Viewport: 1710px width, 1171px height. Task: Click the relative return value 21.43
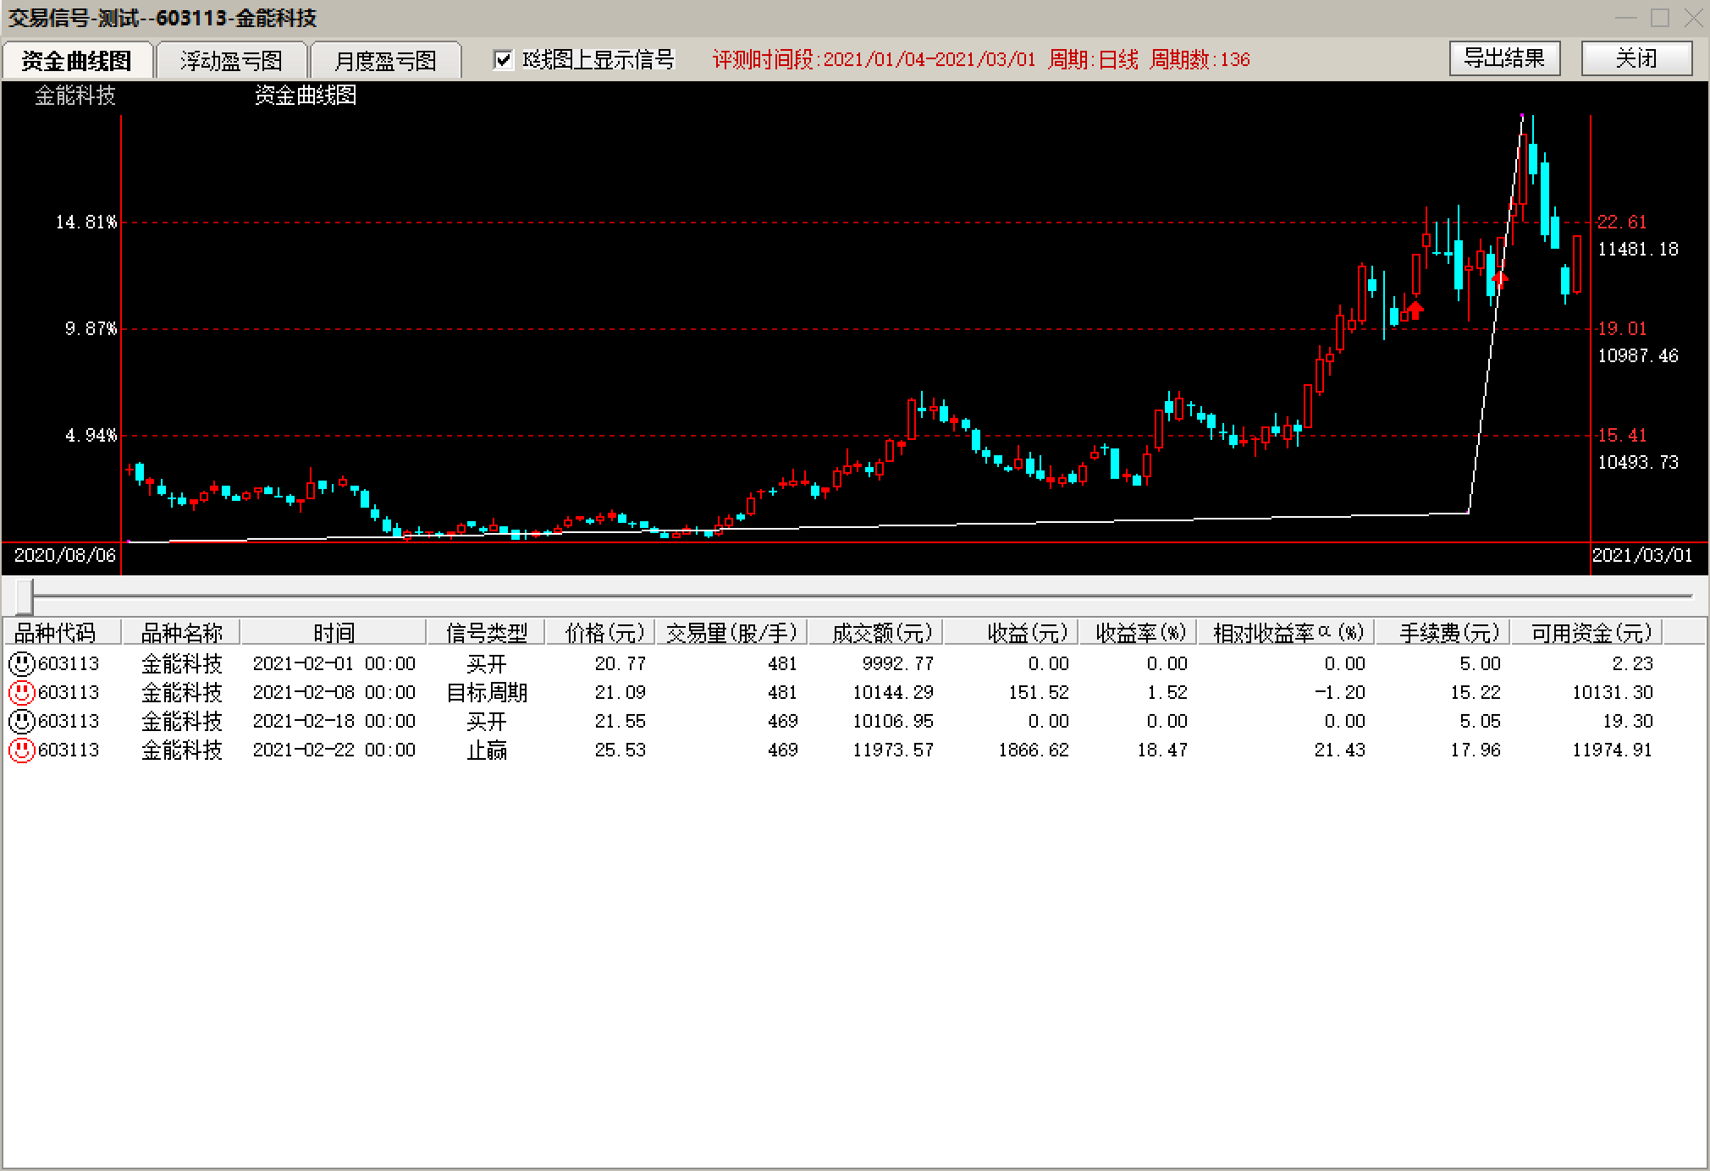coord(1340,750)
